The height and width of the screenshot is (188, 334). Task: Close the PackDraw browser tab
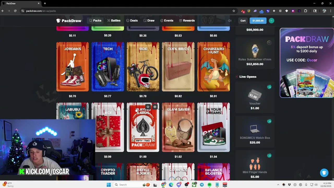(x=39, y=3)
